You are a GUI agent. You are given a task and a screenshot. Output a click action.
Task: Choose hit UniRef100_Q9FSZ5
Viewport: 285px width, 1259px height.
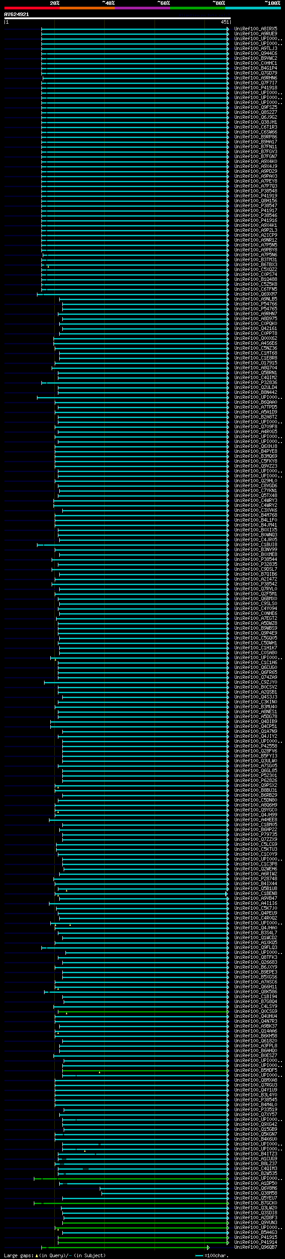(x=256, y=108)
